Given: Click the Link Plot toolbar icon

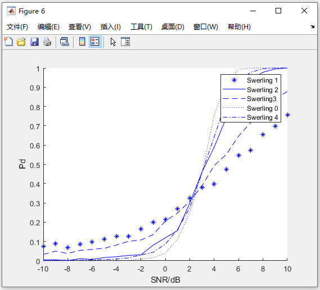Looking at the screenshot, I should point(65,42).
